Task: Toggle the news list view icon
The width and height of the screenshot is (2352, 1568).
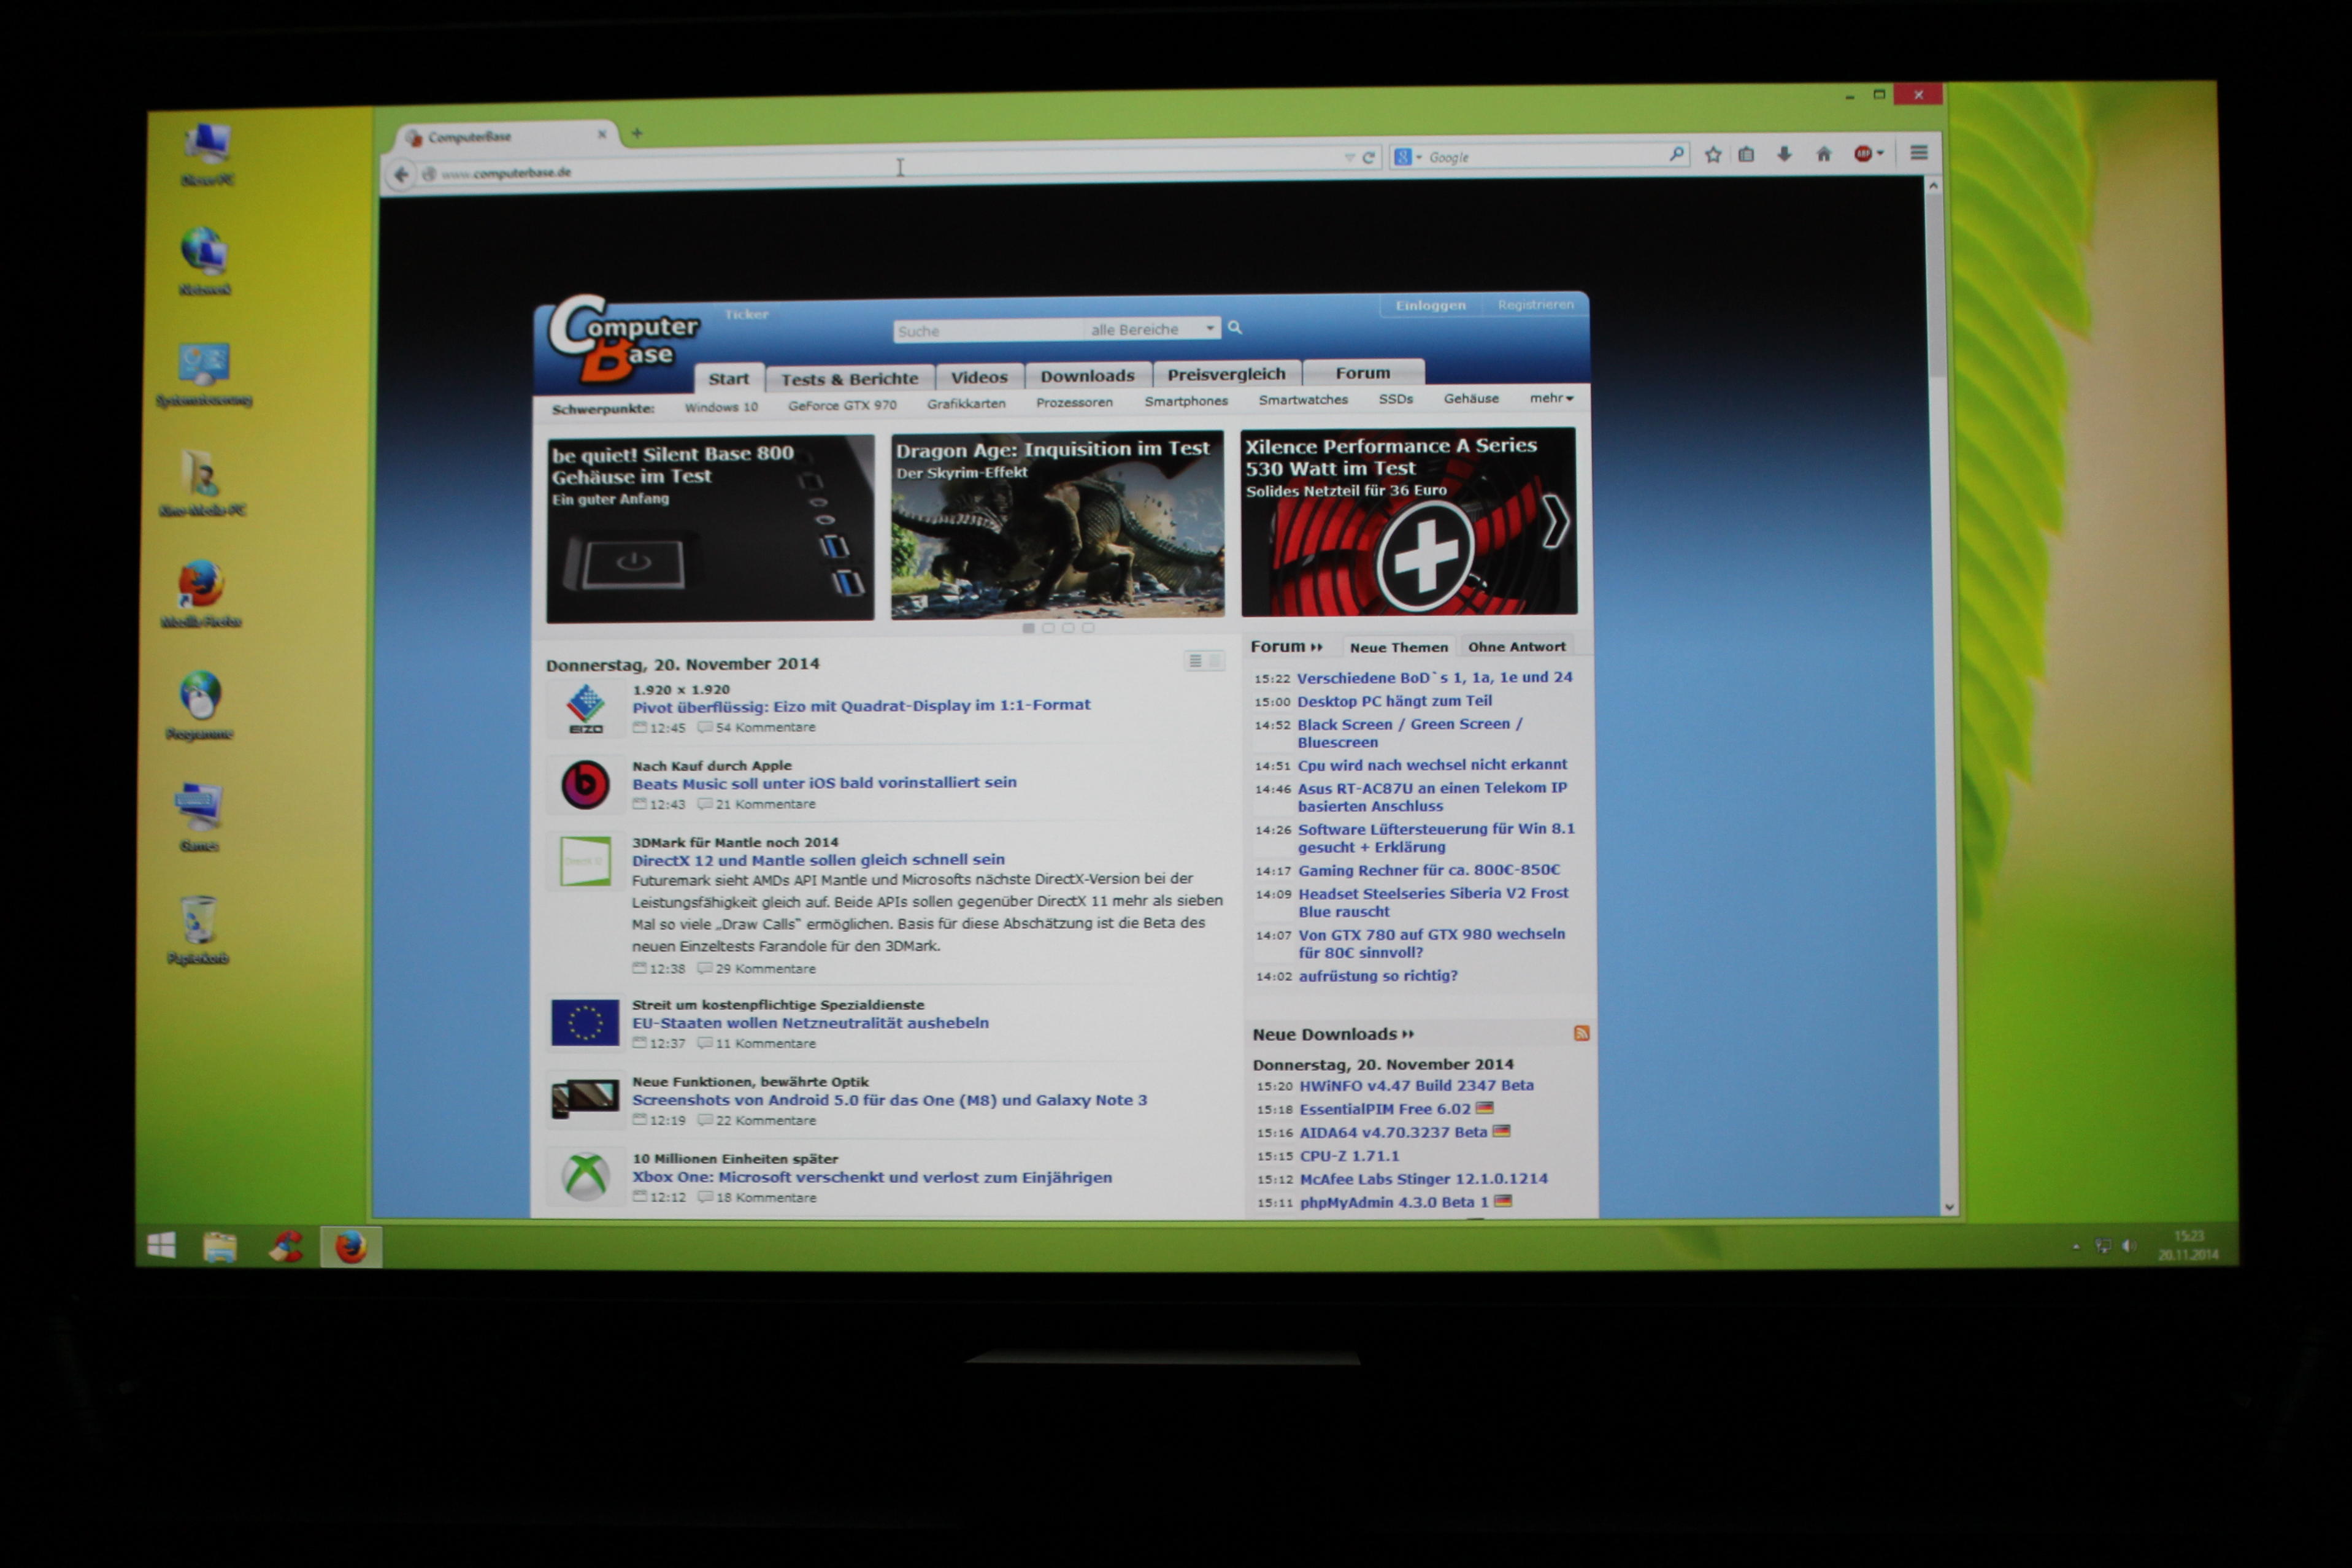Action: coord(1196,661)
